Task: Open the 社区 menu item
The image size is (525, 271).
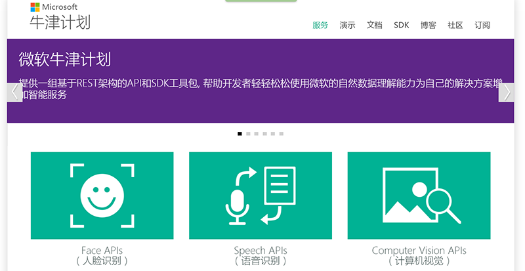Action: [455, 25]
